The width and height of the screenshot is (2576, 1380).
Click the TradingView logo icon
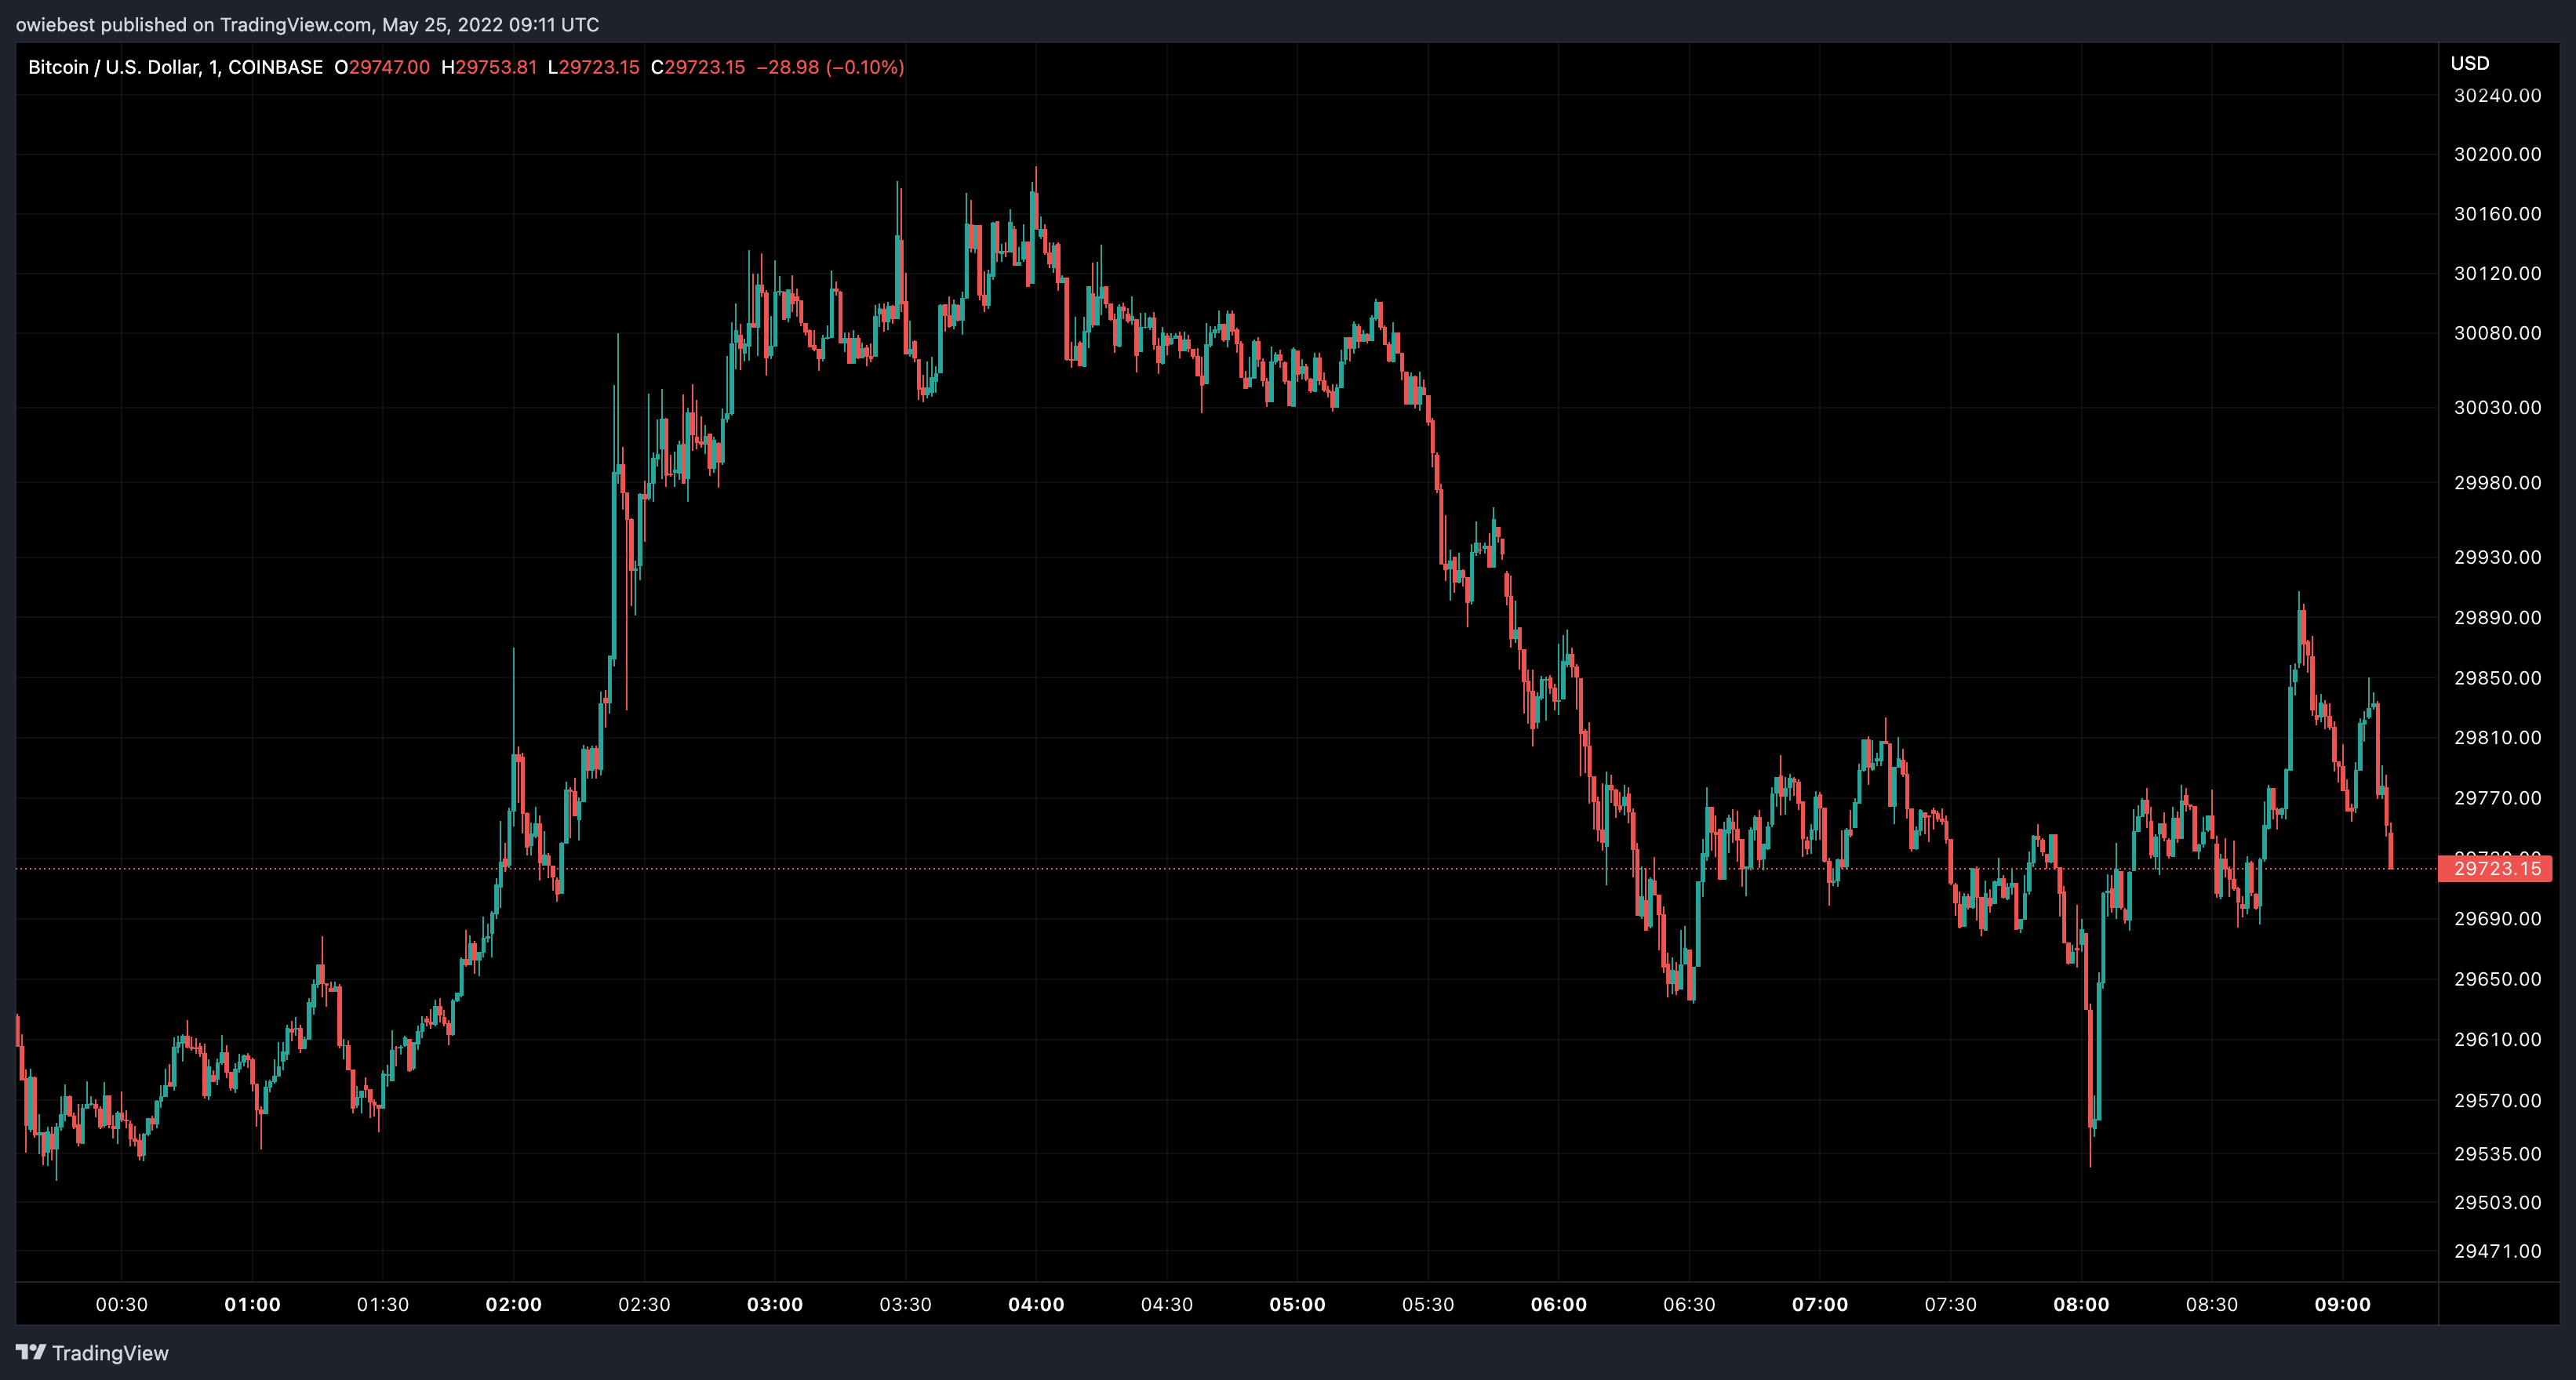coord(31,1352)
